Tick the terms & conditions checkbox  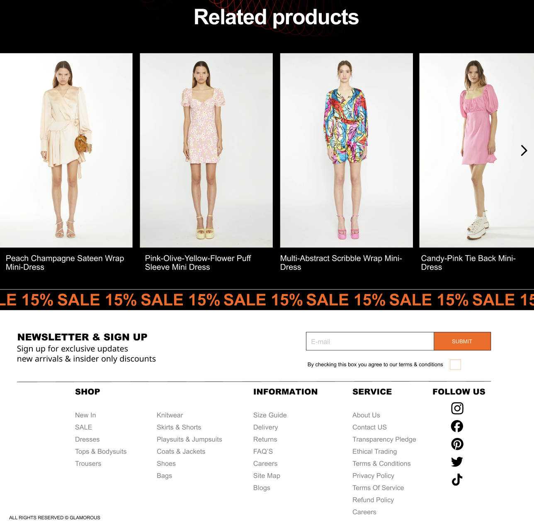pos(455,365)
